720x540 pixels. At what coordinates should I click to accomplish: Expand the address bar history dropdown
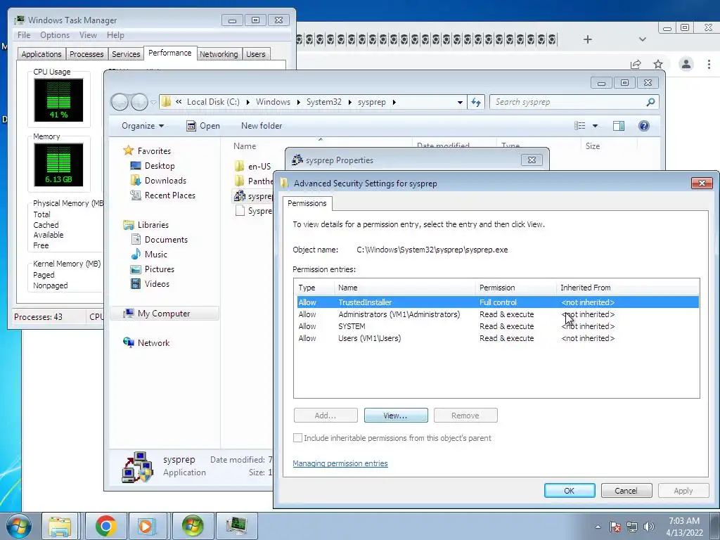(460, 103)
